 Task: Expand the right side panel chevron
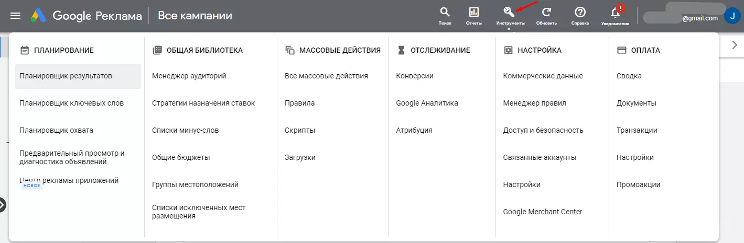tap(735, 45)
